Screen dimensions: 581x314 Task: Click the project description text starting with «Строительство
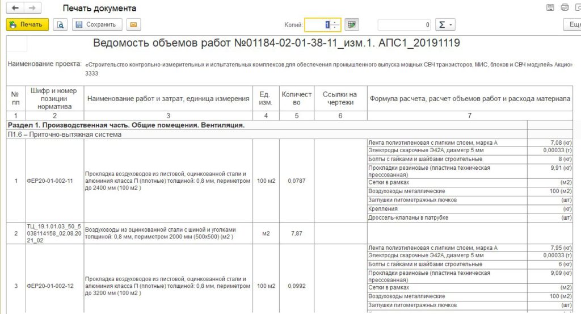[329, 65]
